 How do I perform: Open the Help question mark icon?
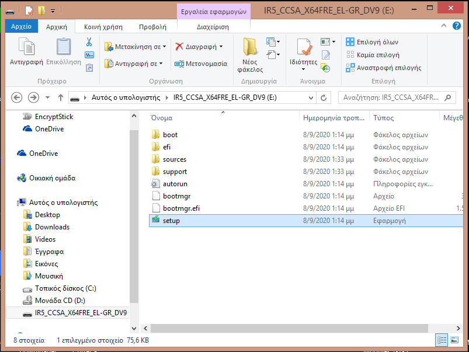pyautogui.click(x=456, y=26)
